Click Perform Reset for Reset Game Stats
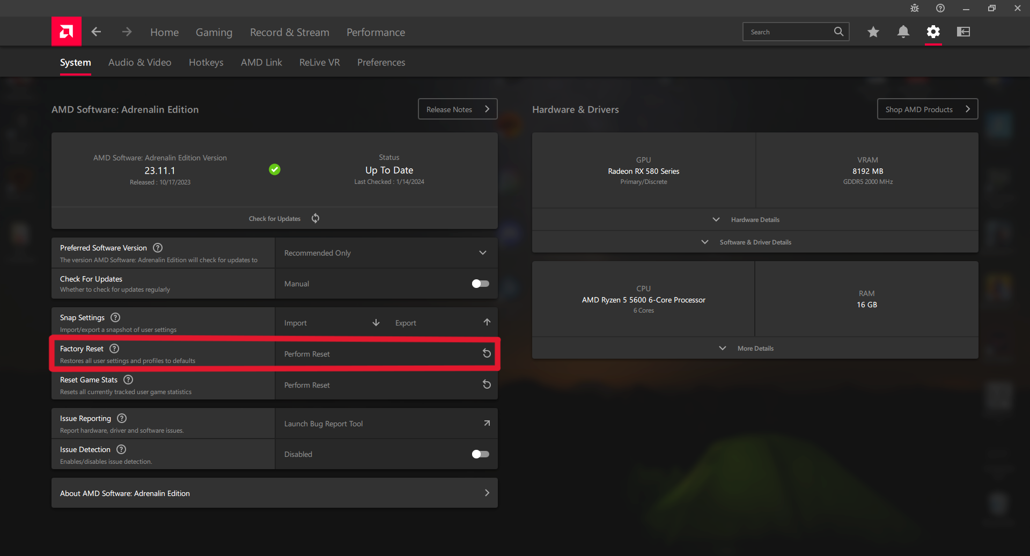 307,385
